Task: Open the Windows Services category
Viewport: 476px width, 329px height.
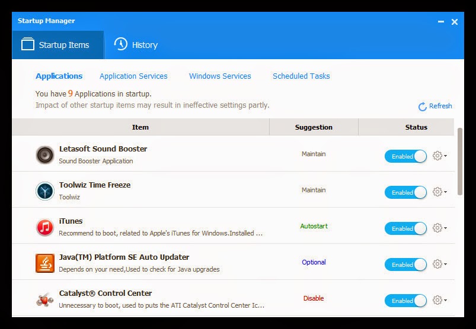Action: point(220,76)
